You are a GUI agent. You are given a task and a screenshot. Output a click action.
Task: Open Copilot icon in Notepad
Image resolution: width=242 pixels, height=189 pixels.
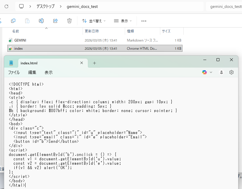point(204,72)
